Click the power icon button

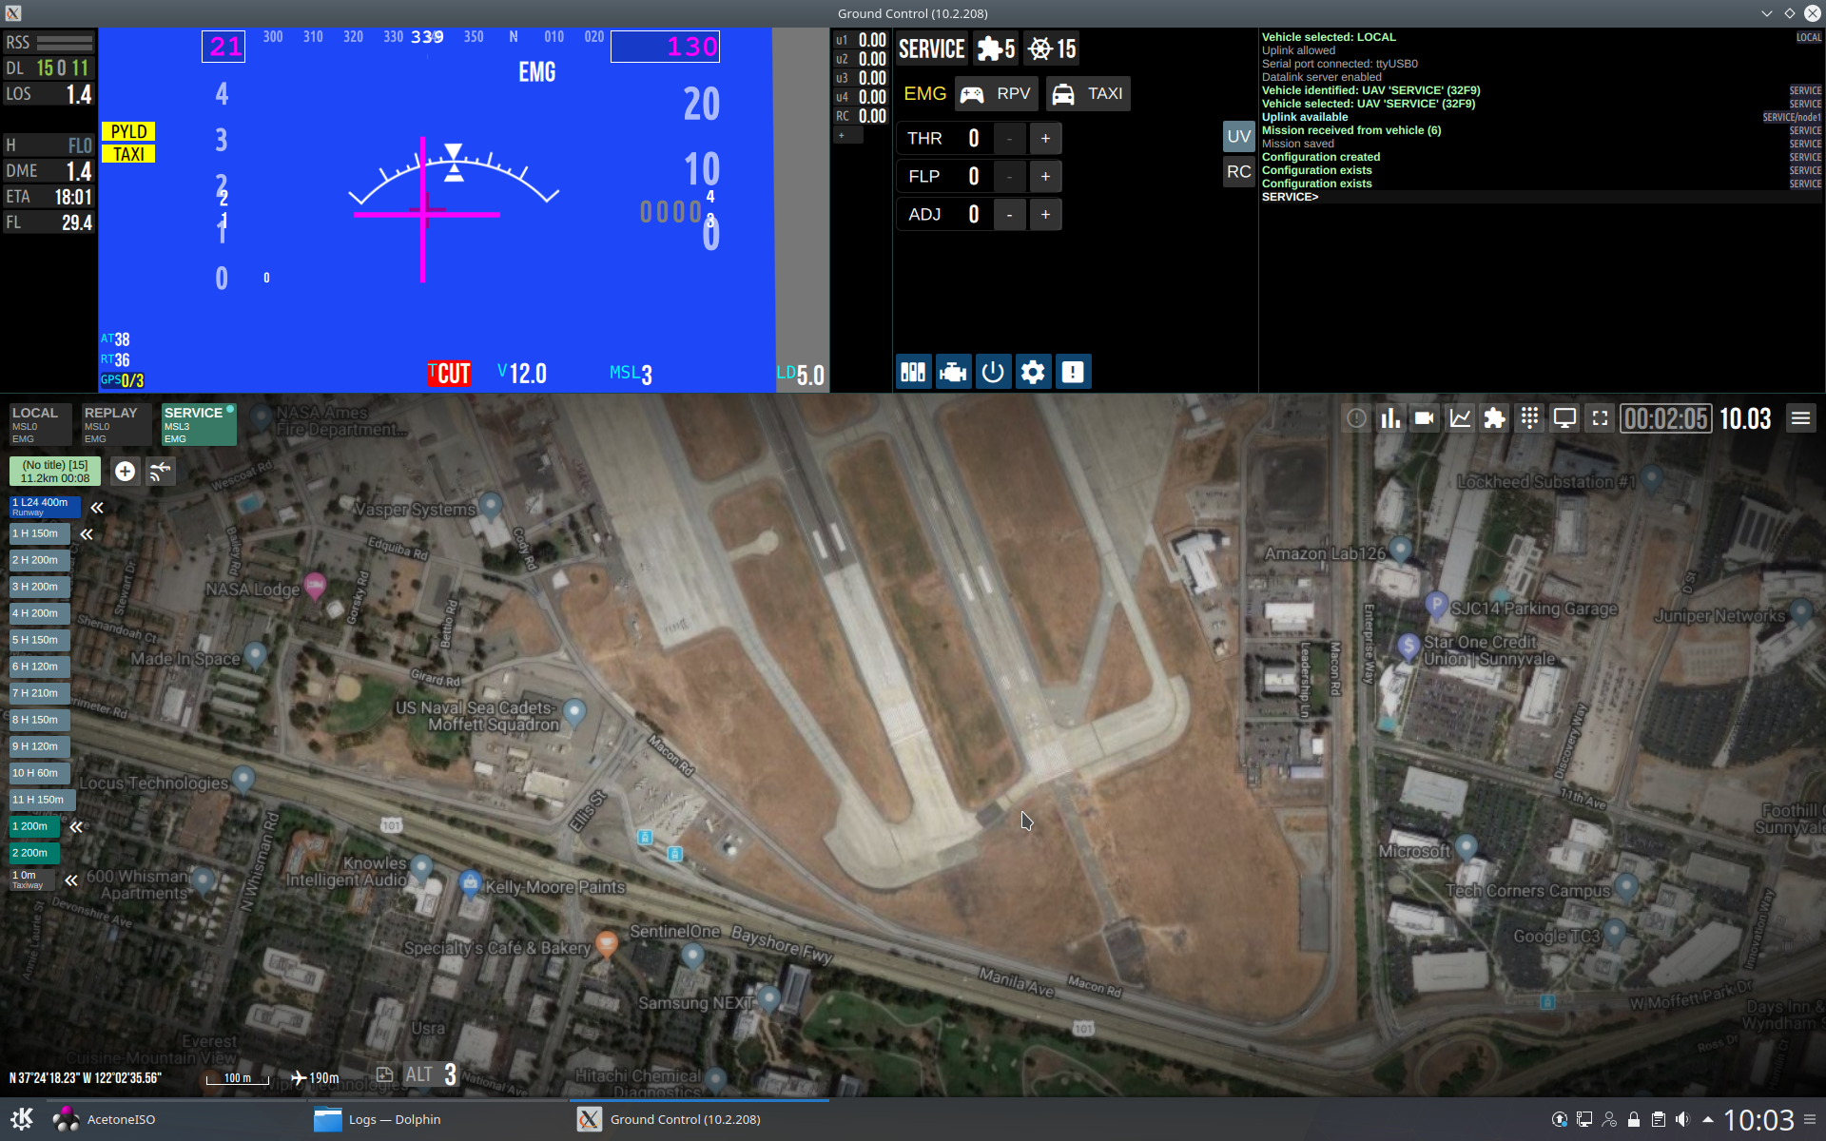point(992,372)
